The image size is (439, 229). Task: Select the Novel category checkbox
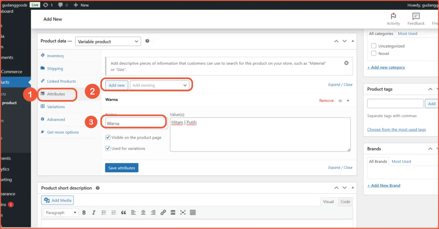tap(374, 53)
